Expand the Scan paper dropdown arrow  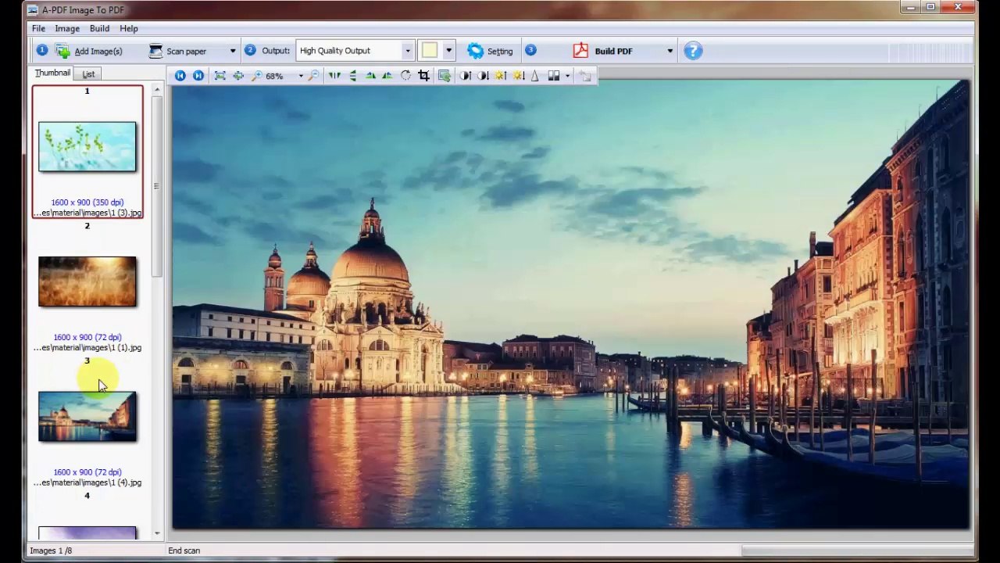(232, 51)
